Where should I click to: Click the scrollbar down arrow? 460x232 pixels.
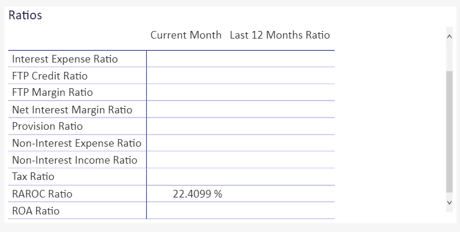pos(449,202)
